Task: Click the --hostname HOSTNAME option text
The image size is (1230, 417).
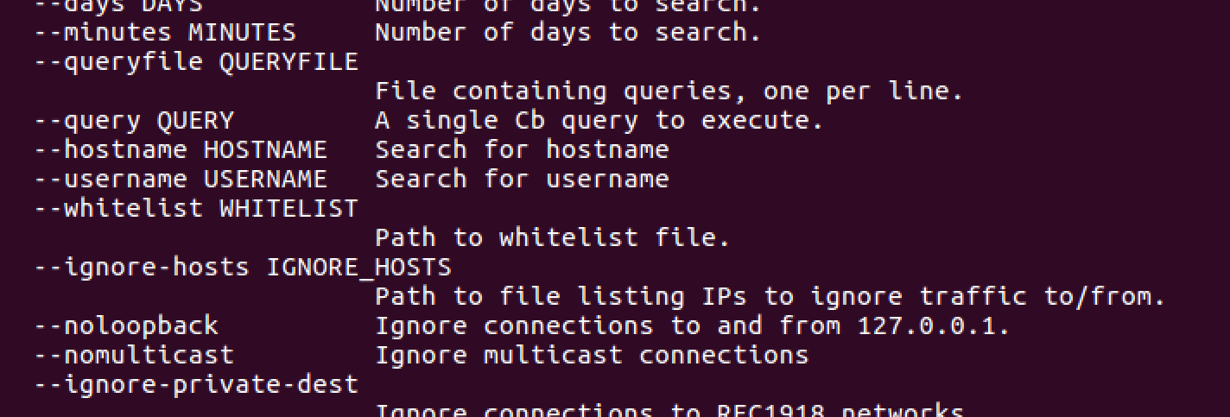Action: click(x=181, y=150)
